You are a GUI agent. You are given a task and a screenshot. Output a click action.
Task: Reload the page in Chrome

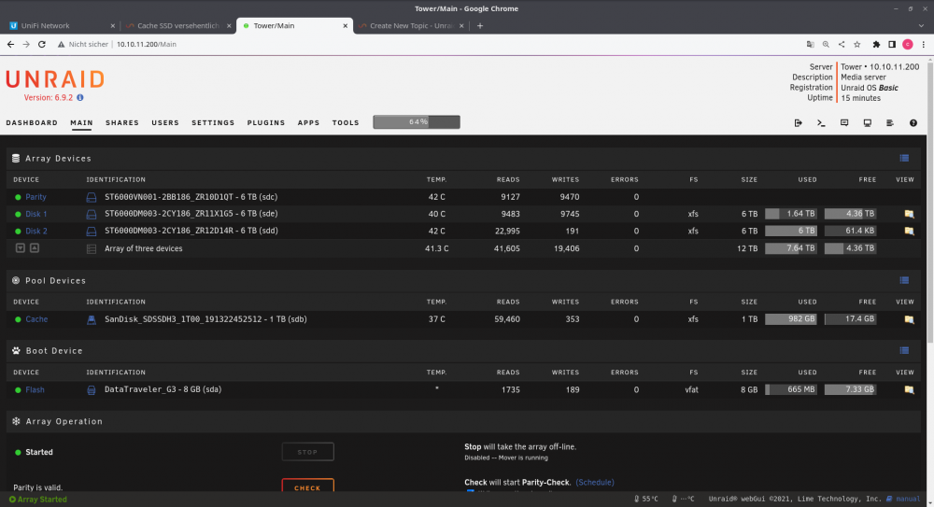pos(42,44)
